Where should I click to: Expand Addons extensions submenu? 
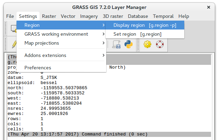[61, 55]
